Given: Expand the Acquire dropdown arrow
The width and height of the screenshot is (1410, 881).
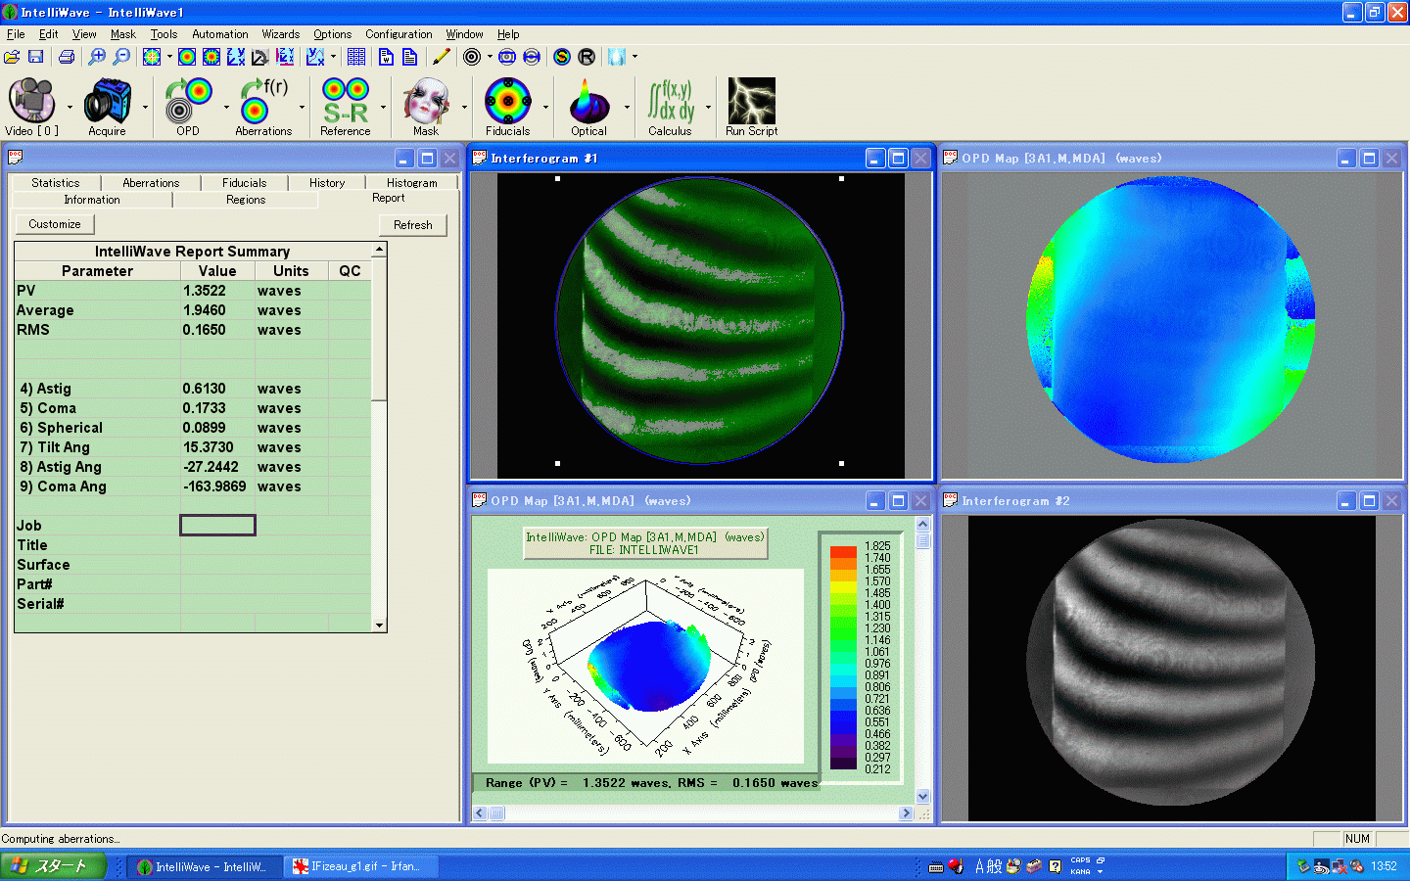Looking at the screenshot, I should (145, 108).
